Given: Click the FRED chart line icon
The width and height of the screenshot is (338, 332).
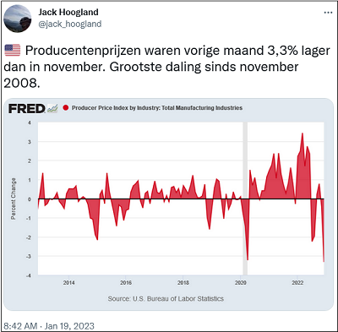Looking at the screenshot, I should click(x=52, y=108).
